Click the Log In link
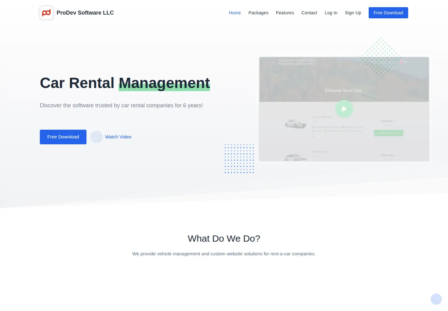Screen dimensions: 448x311 pos(331,13)
